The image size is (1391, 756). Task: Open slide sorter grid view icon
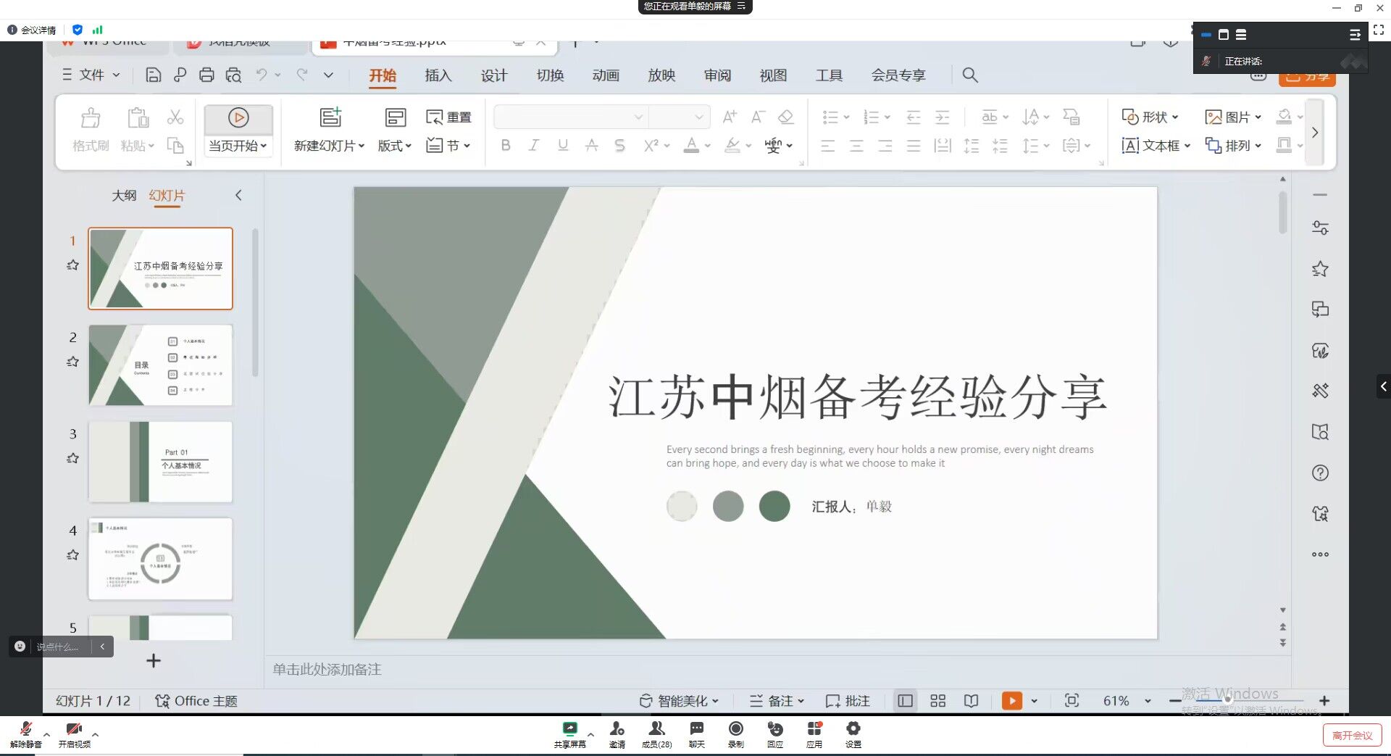coord(937,700)
